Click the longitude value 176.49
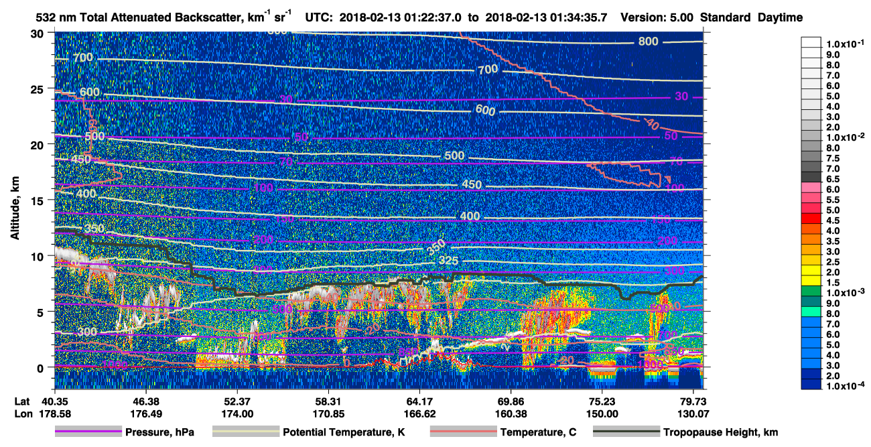The height and width of the screenshot is (447, 871). pos(145,413)
